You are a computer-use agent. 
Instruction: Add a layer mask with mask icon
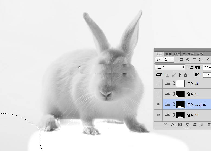(180, 124)
